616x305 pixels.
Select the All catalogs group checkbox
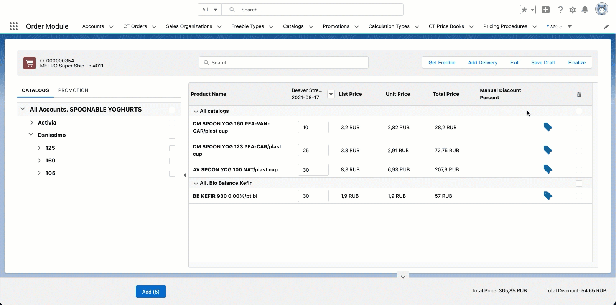tap(579, 111)
